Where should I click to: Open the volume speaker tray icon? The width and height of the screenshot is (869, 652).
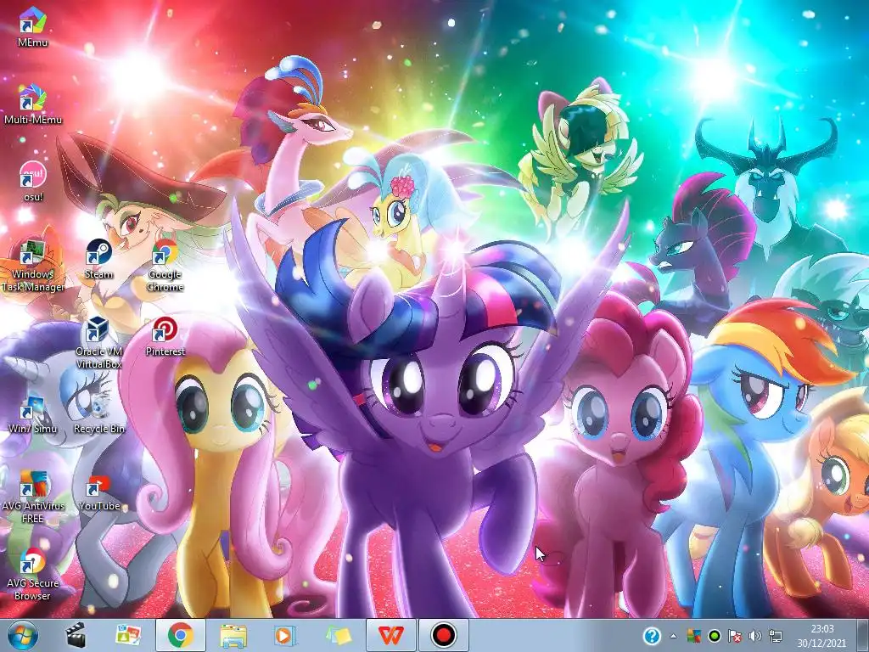754,636
